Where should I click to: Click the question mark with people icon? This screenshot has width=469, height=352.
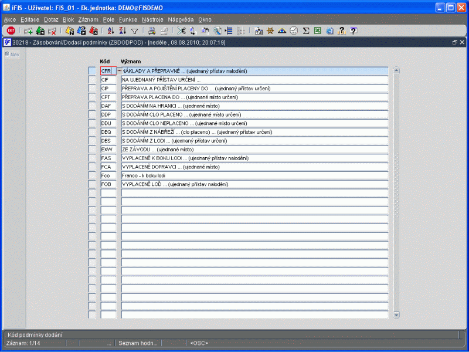point(341,31)
